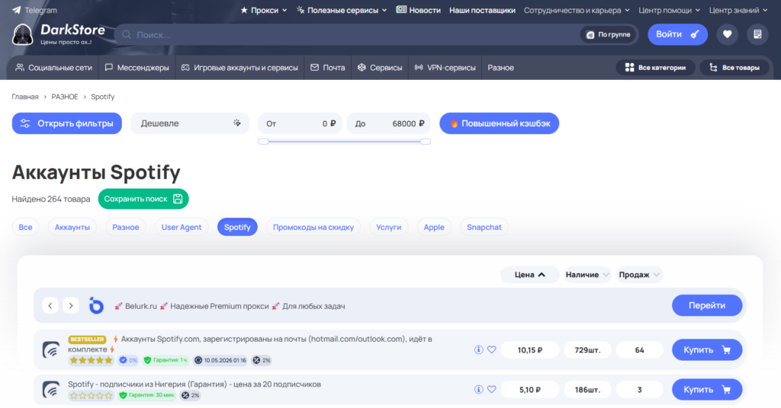781x408 pixels.
Task: Open Наши поставщики page
Action: pyautogui.click(x=482, y=10)
